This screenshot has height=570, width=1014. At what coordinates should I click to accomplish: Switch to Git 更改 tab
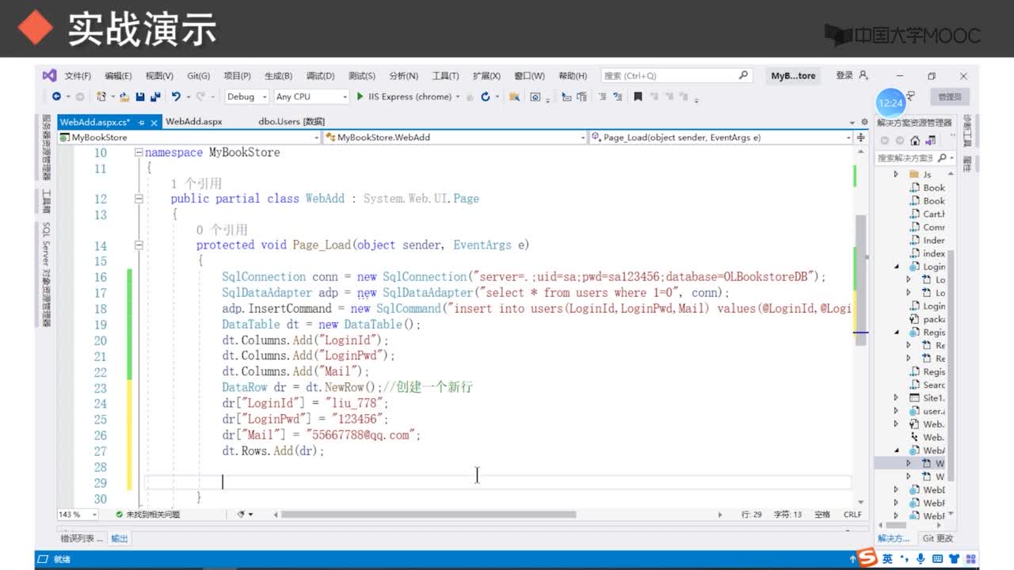coord(938,538)
